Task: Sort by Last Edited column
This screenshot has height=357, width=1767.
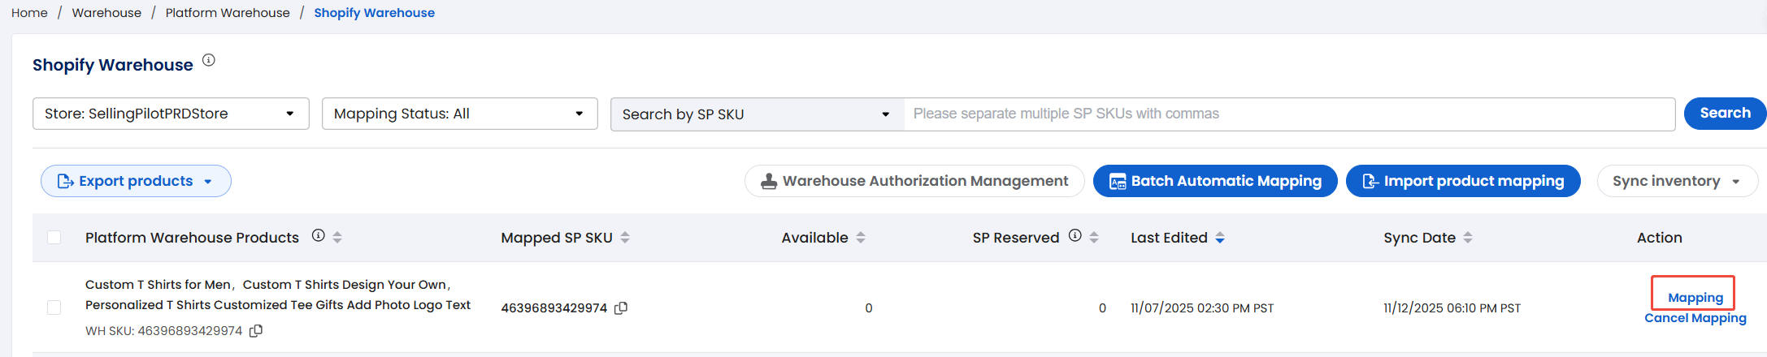Action: point(1220,238)
